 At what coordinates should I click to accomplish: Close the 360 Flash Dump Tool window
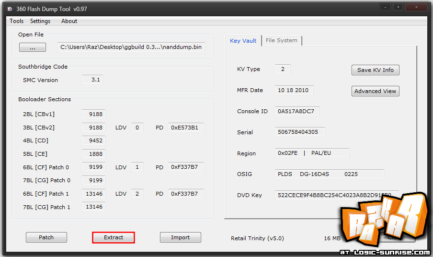[416, 7]
